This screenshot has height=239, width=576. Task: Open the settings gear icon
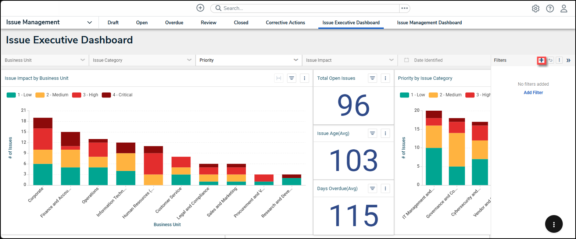[536, 8]
